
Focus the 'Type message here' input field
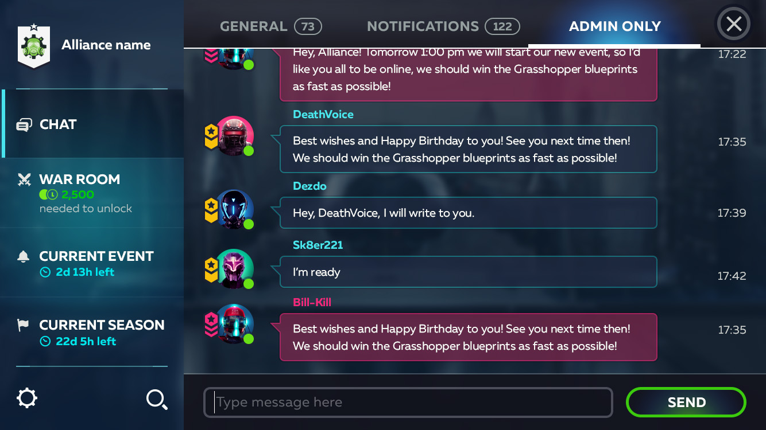click(x=408, y=402)
